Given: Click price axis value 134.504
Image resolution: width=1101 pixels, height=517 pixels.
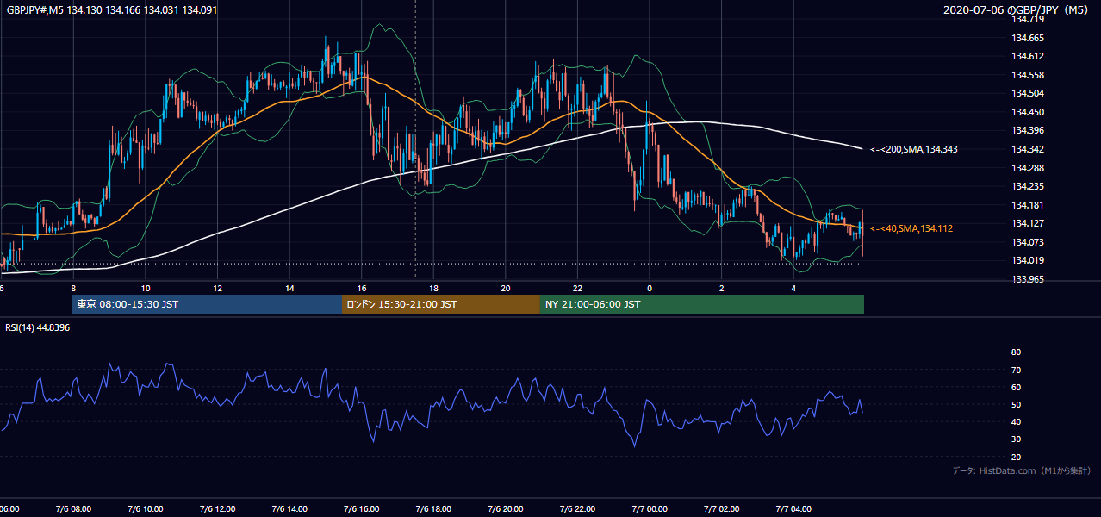Looking at the screenshot, I should tap(1027, 93).
